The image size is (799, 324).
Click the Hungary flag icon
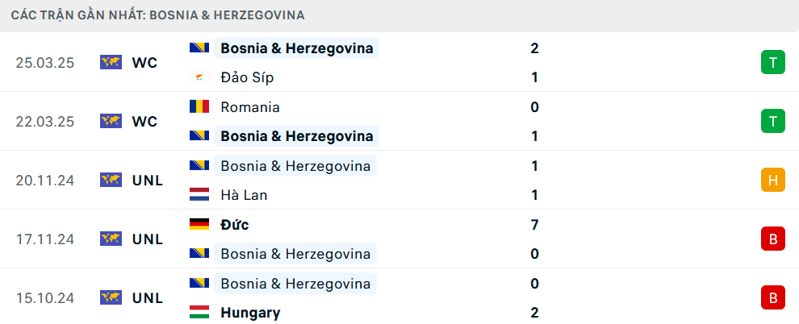(199, 312)
